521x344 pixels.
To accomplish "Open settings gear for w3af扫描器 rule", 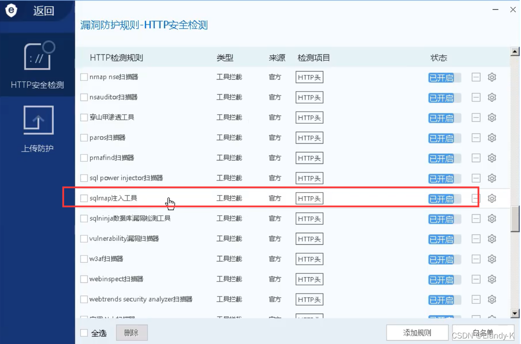I will click(x=492, y=259).
